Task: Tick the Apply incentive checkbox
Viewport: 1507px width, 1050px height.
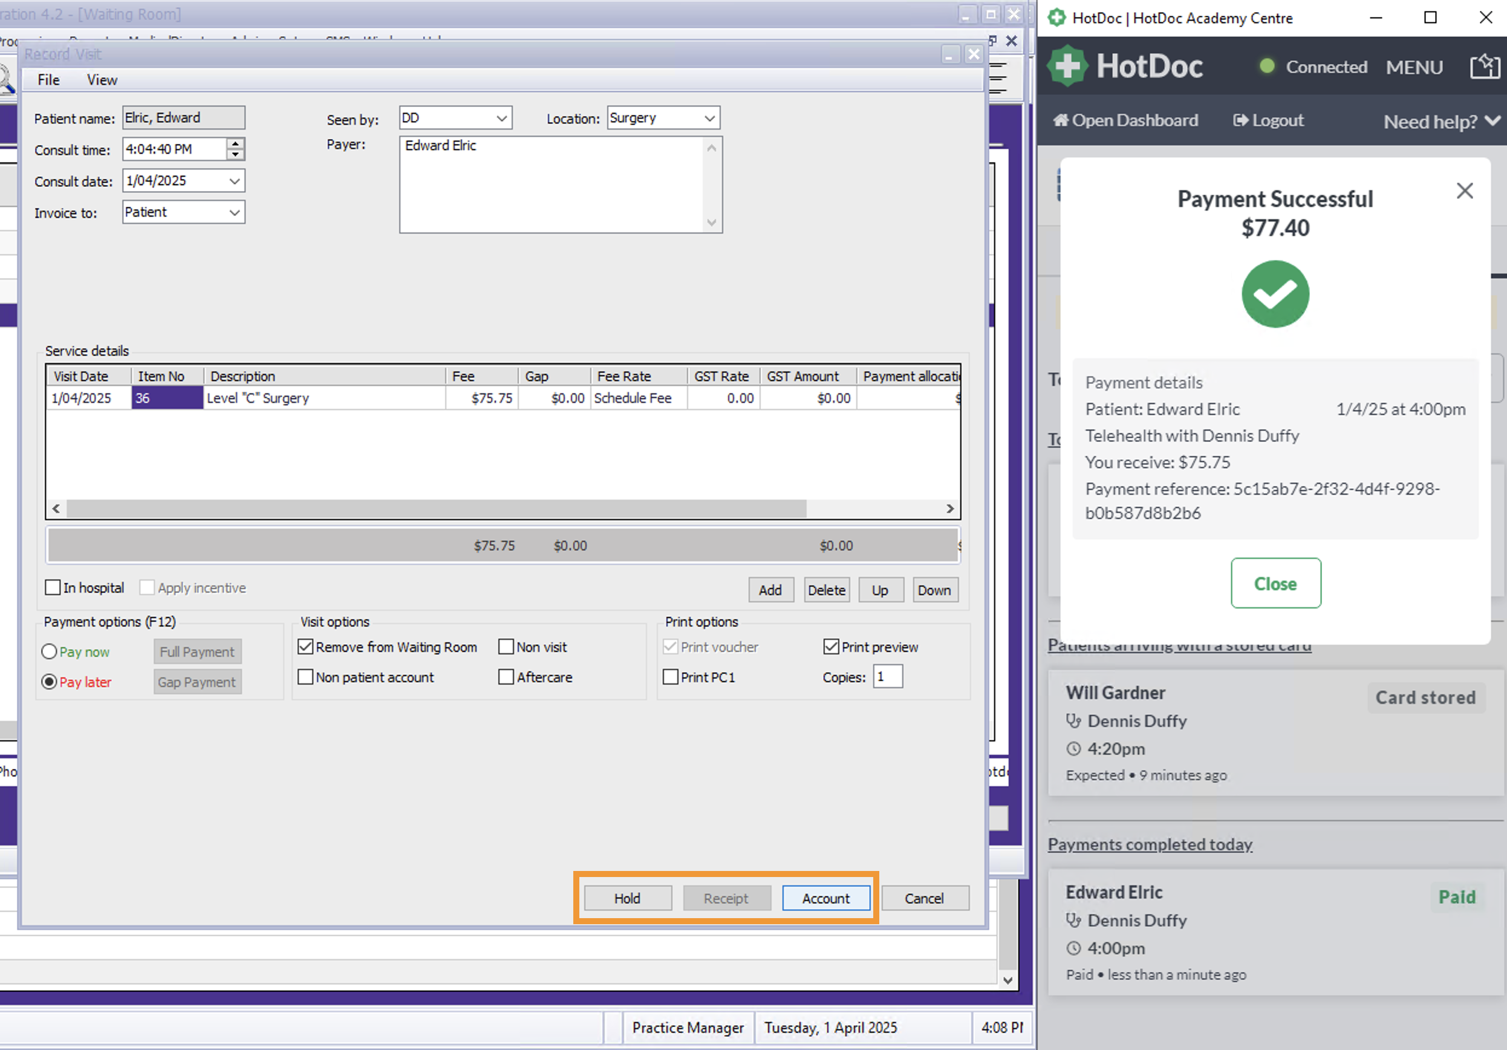Action: tap(147, 587)
